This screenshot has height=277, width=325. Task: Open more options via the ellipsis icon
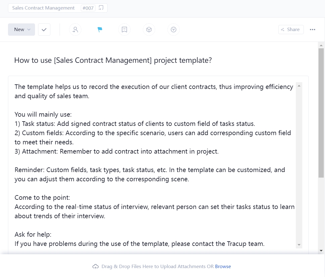pos(313,29)
